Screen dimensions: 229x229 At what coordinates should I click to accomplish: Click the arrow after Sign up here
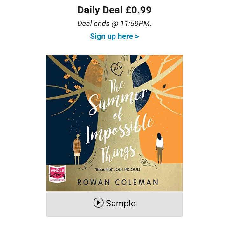137,36
